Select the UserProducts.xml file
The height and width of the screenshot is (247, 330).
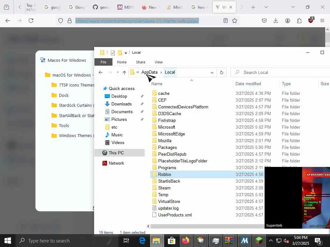tap(175, 215)
